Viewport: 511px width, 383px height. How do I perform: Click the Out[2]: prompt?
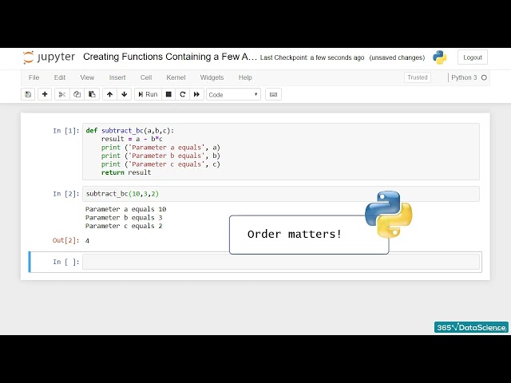point(65,241)
